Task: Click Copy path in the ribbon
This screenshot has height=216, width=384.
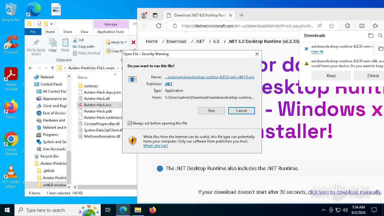Action: 83,46
